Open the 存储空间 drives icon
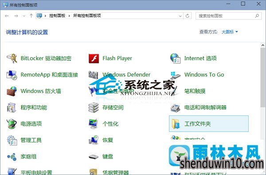Viewport: 266px width, 175px height. (94, 108)
